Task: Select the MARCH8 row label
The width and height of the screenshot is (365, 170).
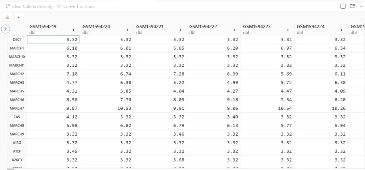Action: (17, 125)
